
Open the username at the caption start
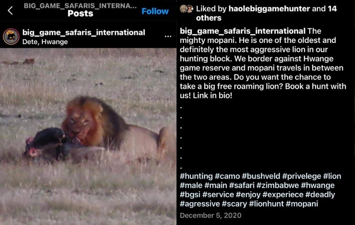tap(242, 31)
